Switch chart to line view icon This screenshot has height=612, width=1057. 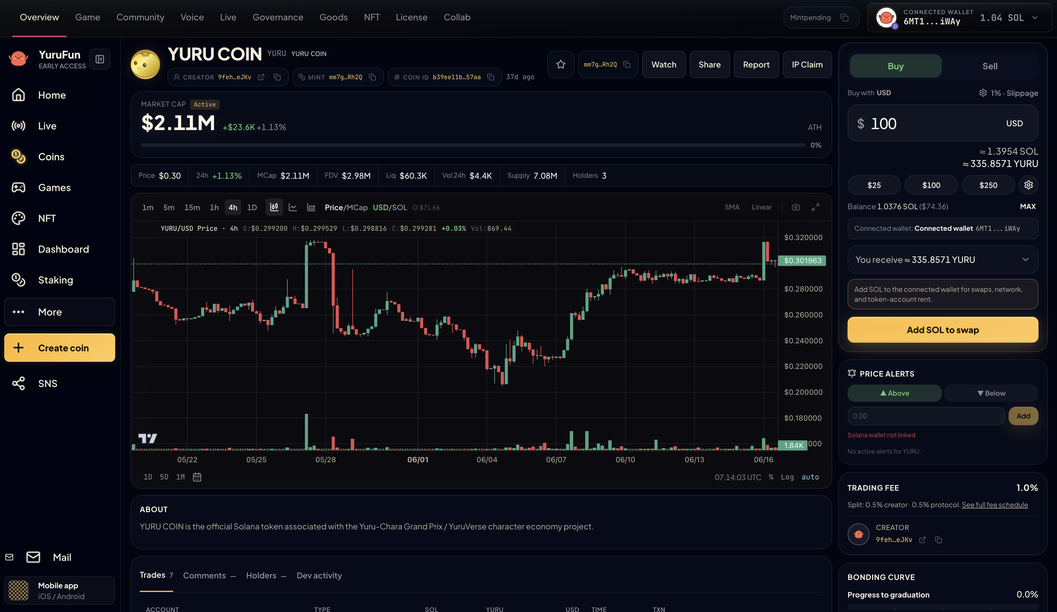tap(293, 207)
